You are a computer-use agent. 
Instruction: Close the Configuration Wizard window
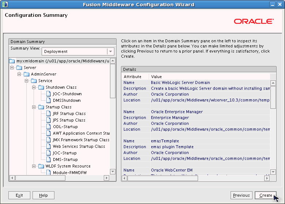click(x=280, y=4)
